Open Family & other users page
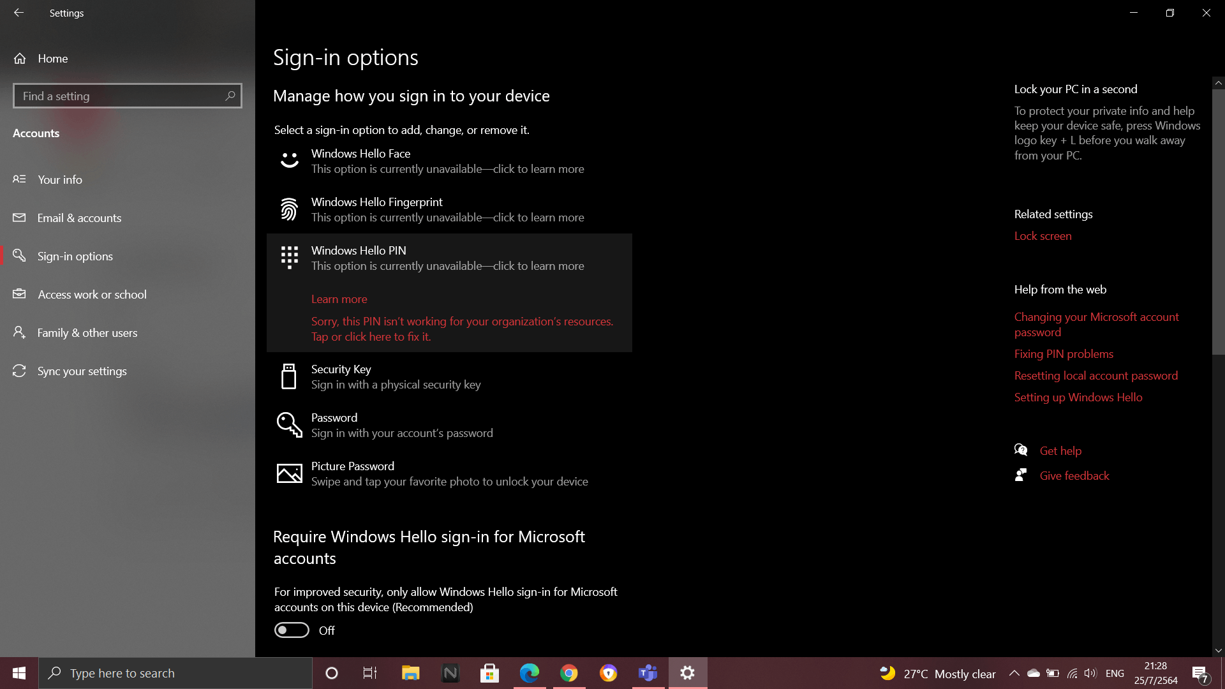Screen dimensions: 1225x689 (87, 333)
